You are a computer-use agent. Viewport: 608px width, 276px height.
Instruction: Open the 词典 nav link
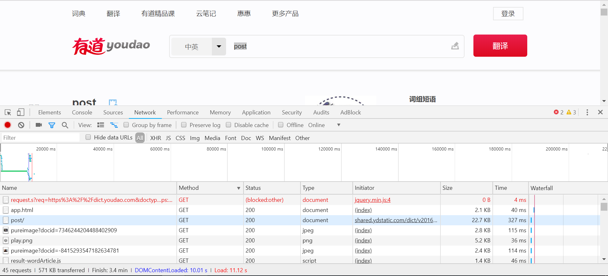pos(79,14)
